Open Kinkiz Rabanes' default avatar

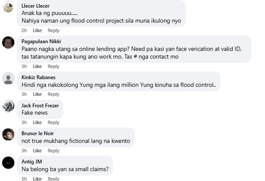point(8,78)
